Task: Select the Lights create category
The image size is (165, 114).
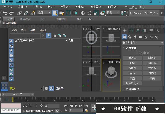Action: click(135, 37)
